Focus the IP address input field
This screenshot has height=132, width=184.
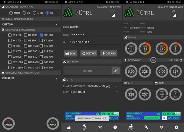coord(95,42)
